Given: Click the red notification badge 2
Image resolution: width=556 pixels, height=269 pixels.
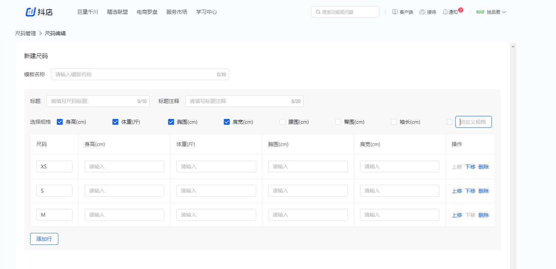Looking at the screenshot, I should pyautogui.click(x=461, y=10).
